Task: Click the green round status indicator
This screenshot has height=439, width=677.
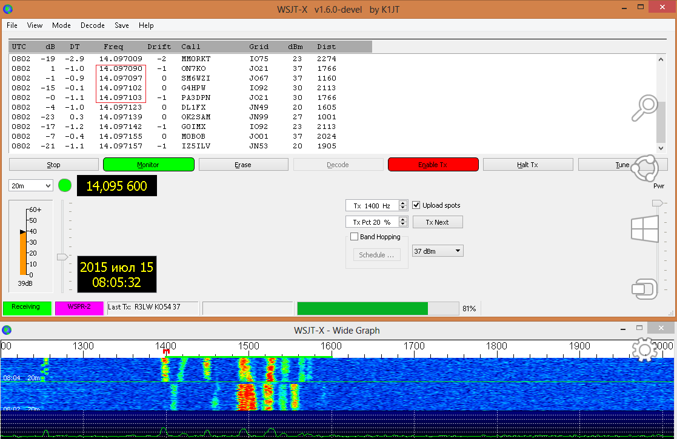Action: tap(65, 186)
